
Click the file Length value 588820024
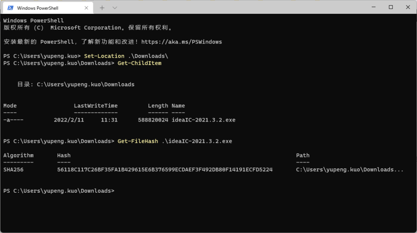153,120
